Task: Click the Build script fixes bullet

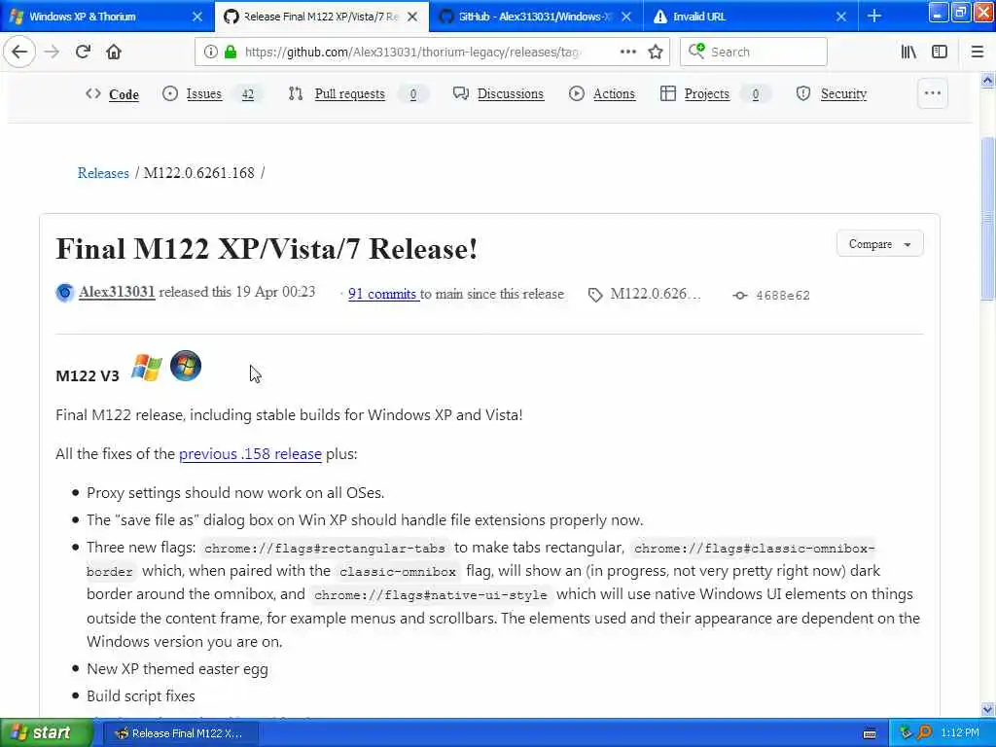Action: point(141,695)
